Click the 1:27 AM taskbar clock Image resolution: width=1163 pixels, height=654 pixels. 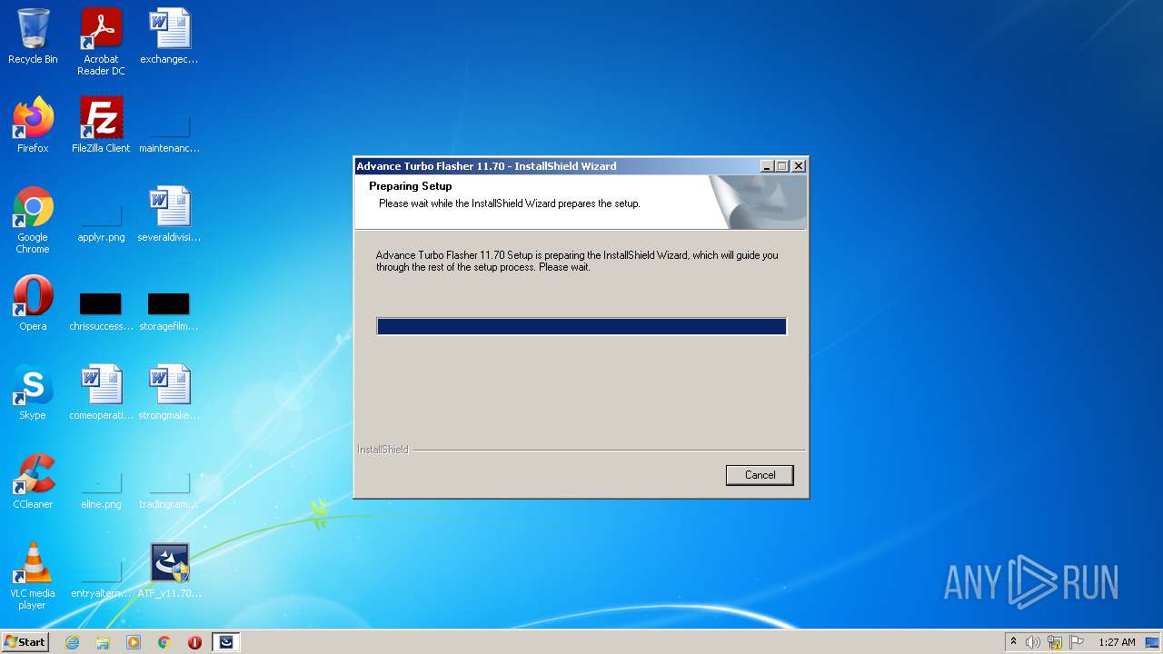tap(1117, 642)
